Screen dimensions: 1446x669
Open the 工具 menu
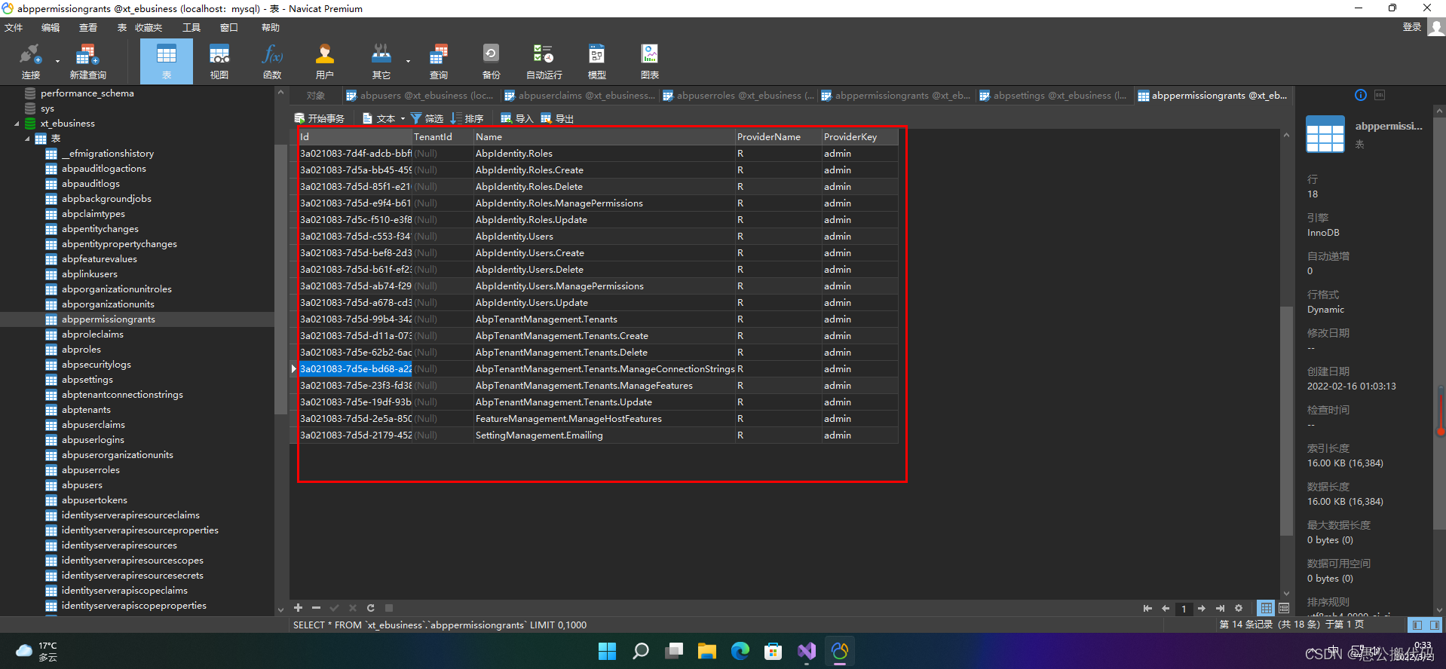(191, 28)
